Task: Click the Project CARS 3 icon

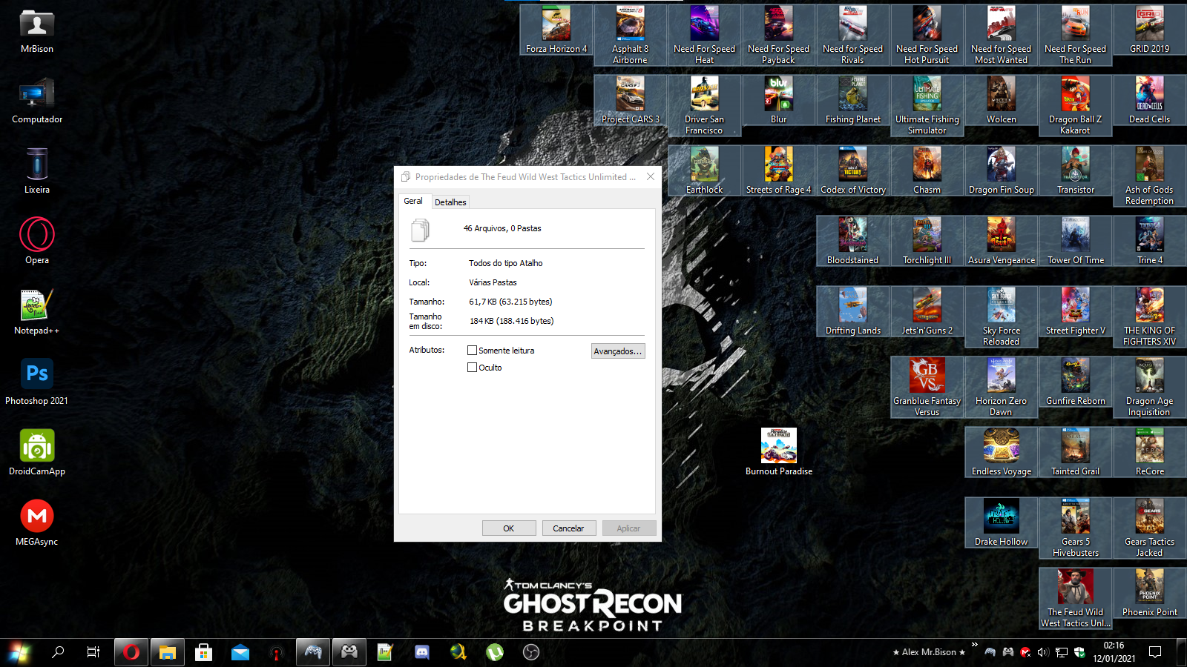Action: coord(630,101)
